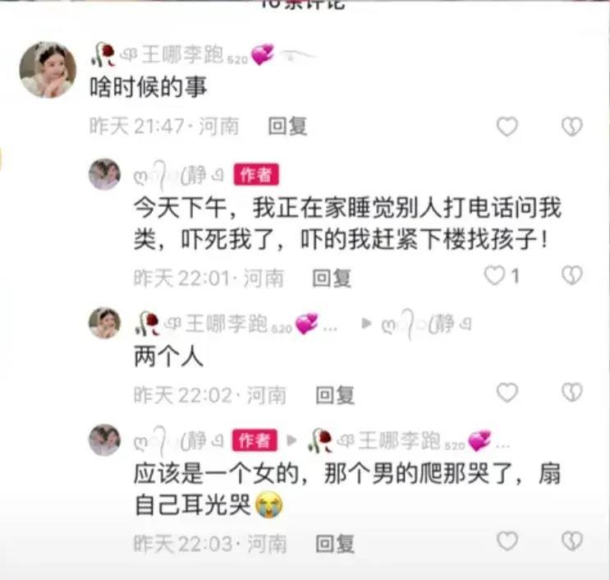Open replied-to 王哪李跑 name in 22:03 reply header
The image size is (610, 580).
[400, 441]
